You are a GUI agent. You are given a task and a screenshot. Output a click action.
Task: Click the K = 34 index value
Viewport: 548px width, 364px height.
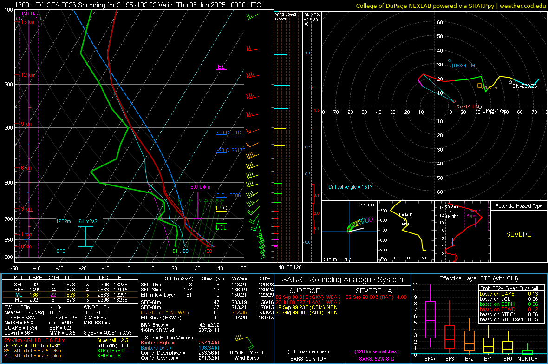56,307
